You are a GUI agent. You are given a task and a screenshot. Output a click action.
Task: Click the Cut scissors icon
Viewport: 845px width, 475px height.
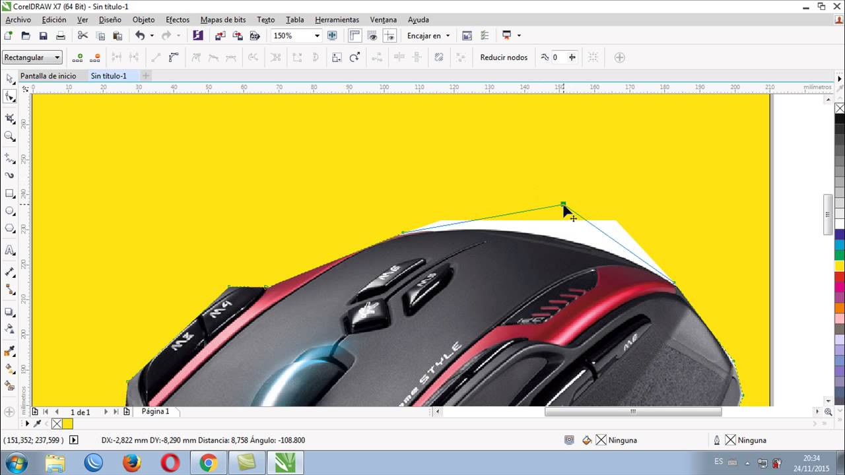[83, 36]
